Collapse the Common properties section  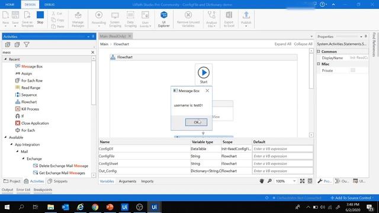319,51
